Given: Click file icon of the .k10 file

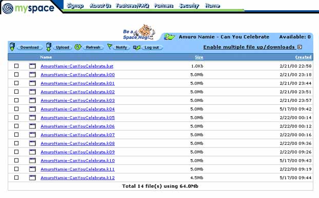Looking at the screenshot, I should 32,161.
